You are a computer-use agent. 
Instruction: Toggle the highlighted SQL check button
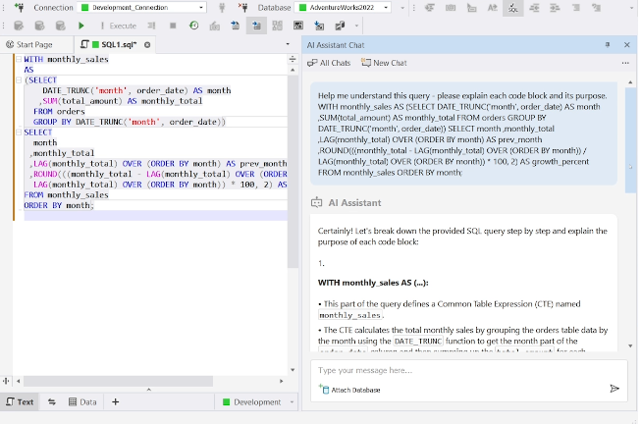coord(513,8)
